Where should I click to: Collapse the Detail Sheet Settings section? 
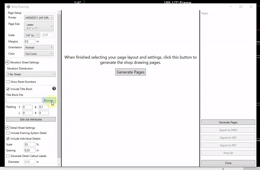coord(7,128)
